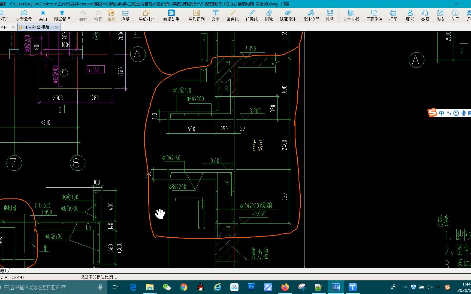Open the 窗口 window tool
Screen dimensions: 471x294
43,16
